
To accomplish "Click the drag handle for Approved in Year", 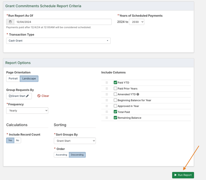I will click(x=107, y=106).
